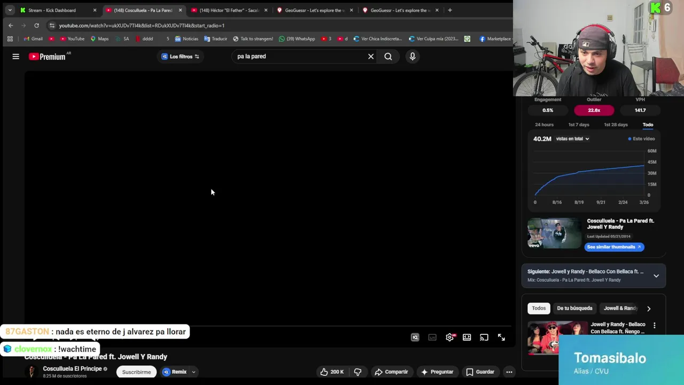The image size is (684, 385).
Task: Open options menu for Bellaco Con Bellaca video
Action: click(x=655, y=325)
